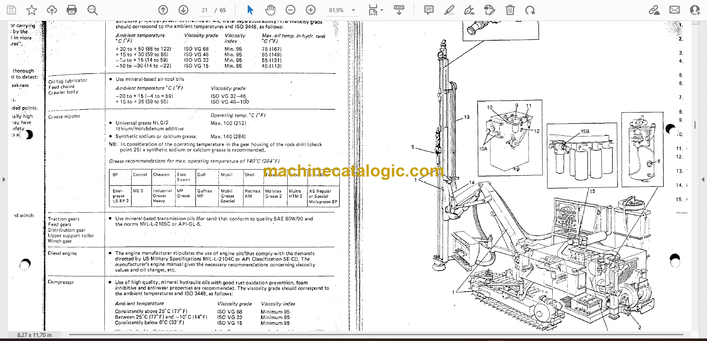707x341 pixels.
Task: Share a link to the file via chain icon
Action: coord(654,10)
